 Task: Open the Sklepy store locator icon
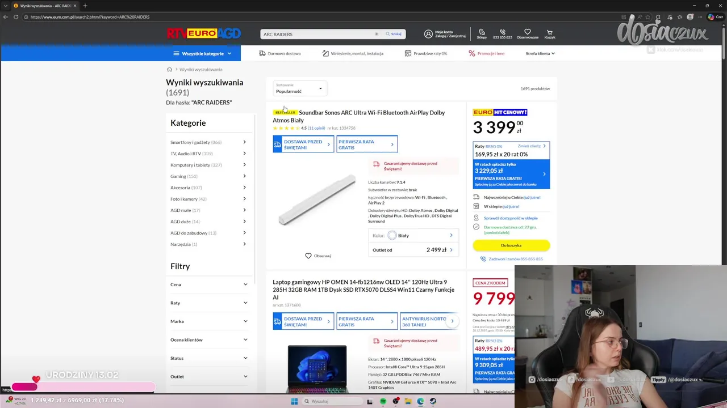tap(482, 32)
